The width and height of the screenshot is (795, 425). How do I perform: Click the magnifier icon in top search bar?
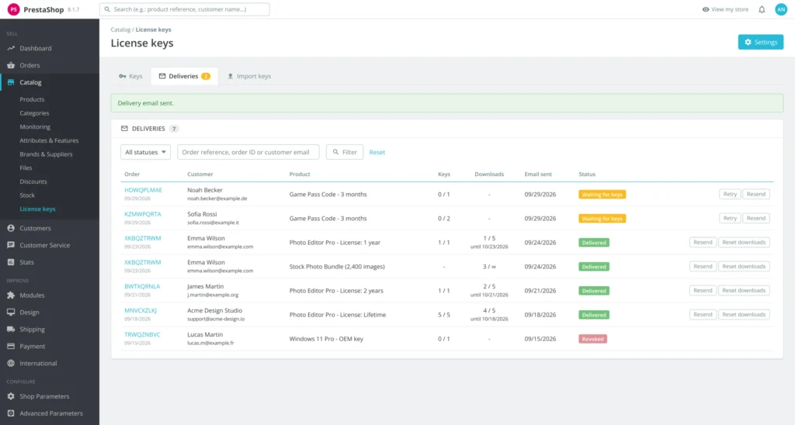(x=107, y=9)
